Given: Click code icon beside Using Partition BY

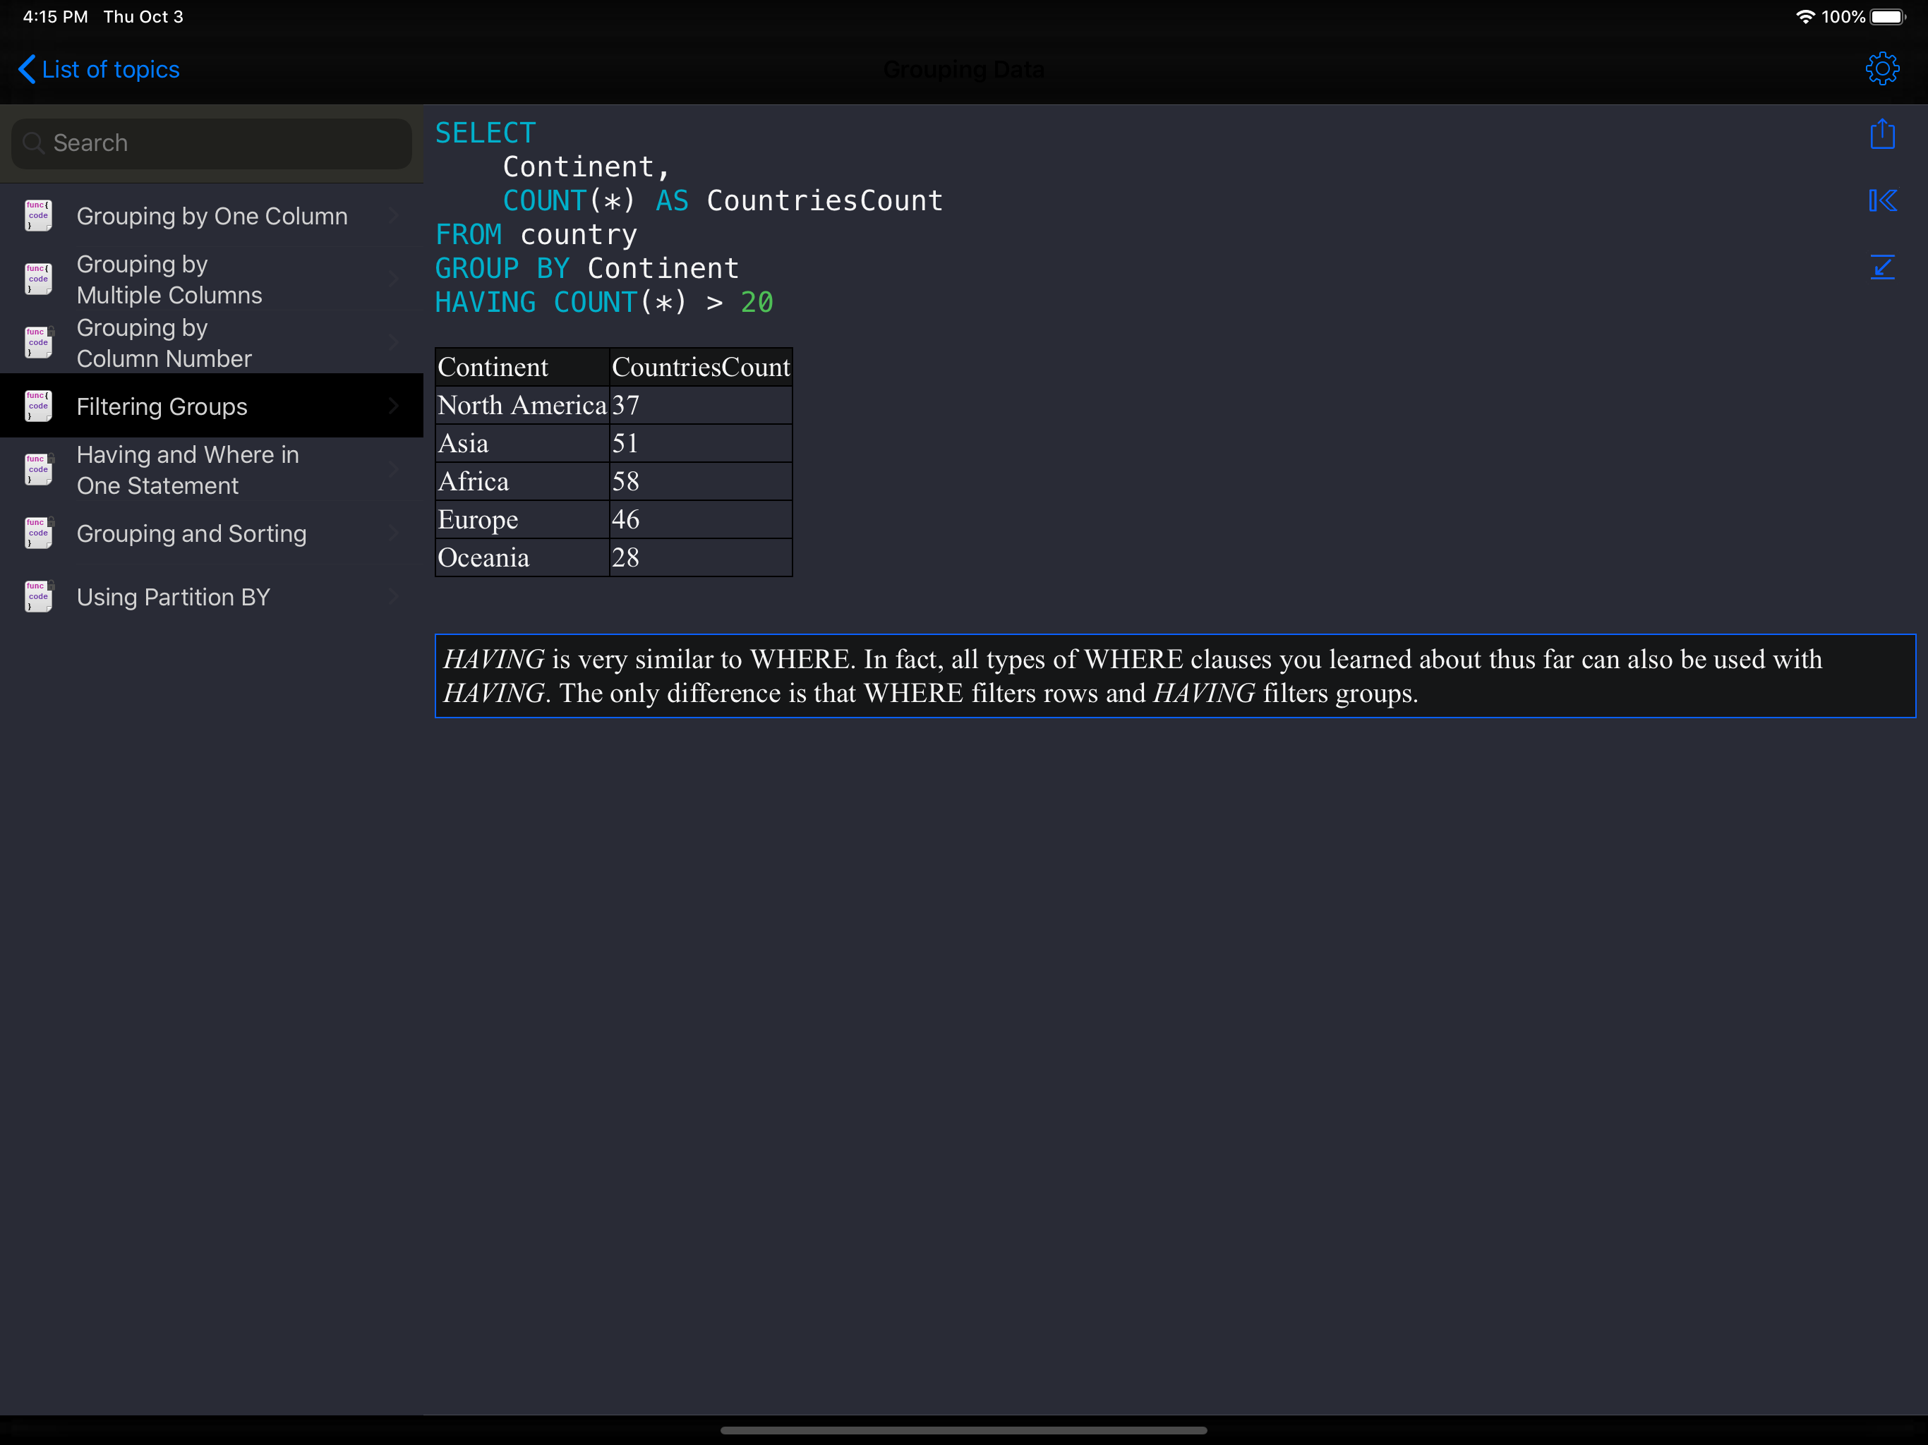Looking at the screenshot, I should [38, 597].
